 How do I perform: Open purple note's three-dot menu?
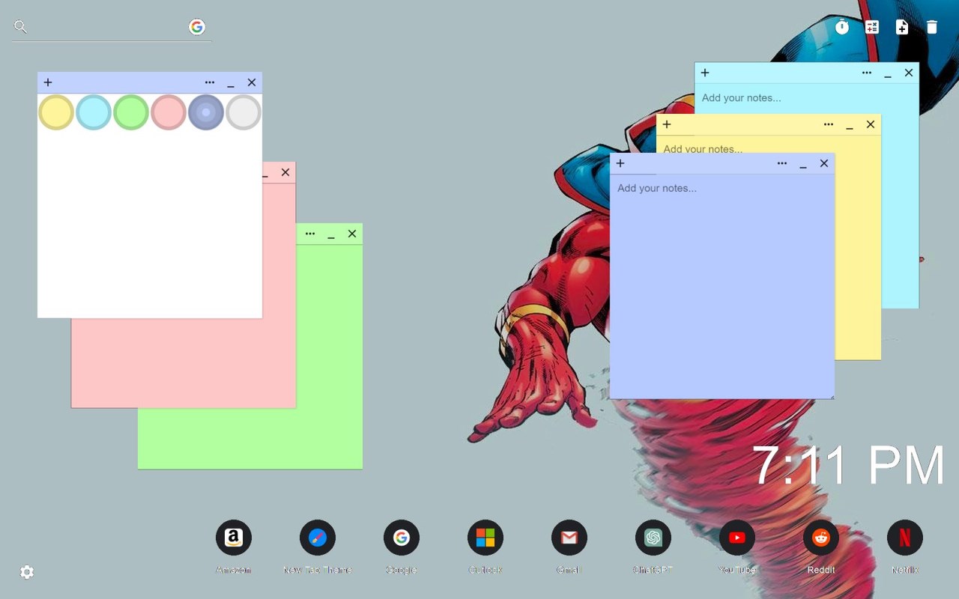tap(782, 163)
